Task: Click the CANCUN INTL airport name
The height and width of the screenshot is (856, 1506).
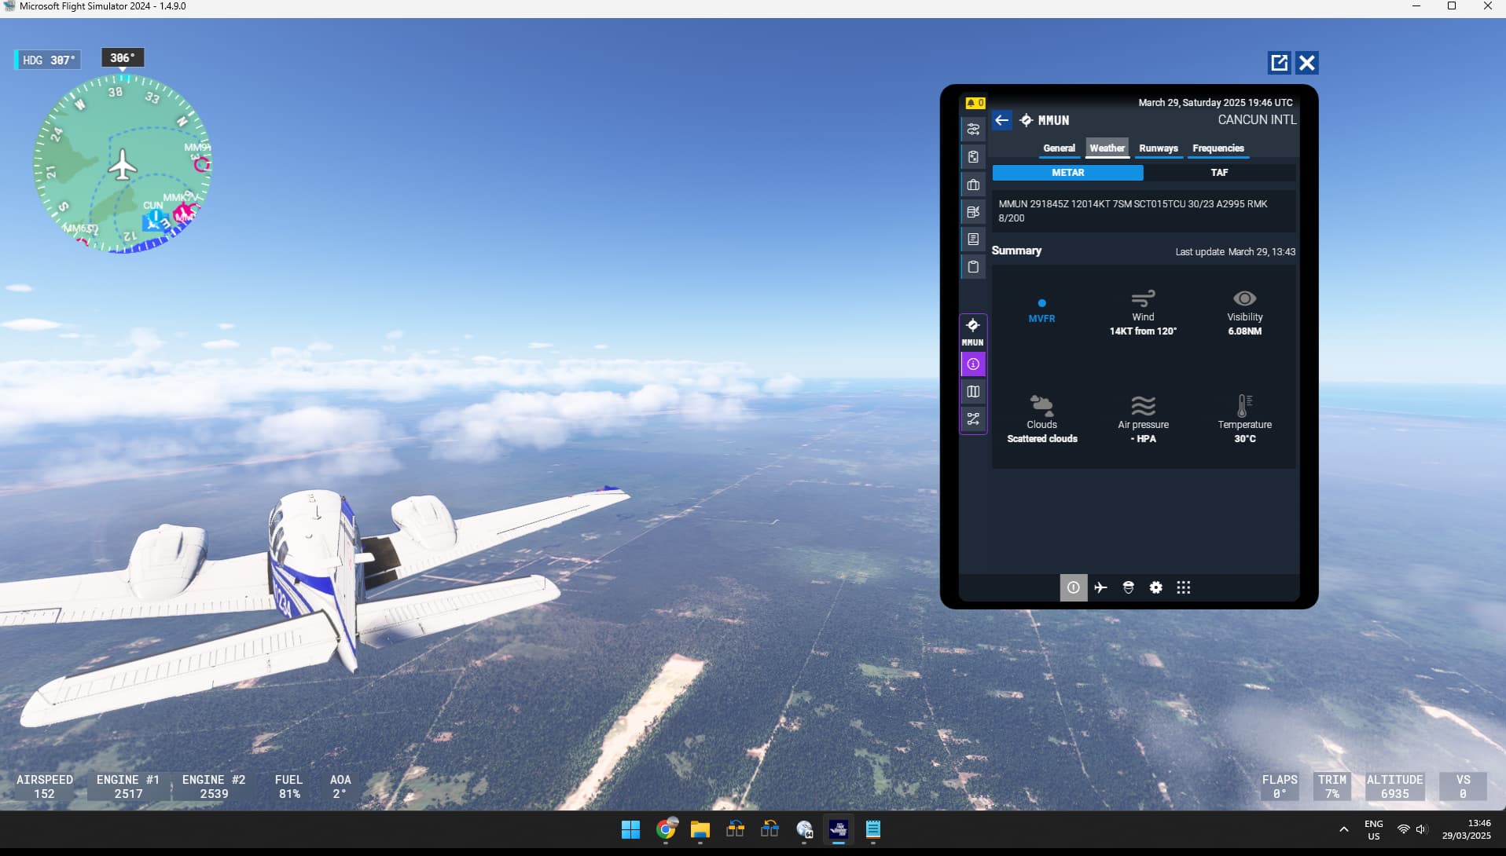Action: [1257, 120]
